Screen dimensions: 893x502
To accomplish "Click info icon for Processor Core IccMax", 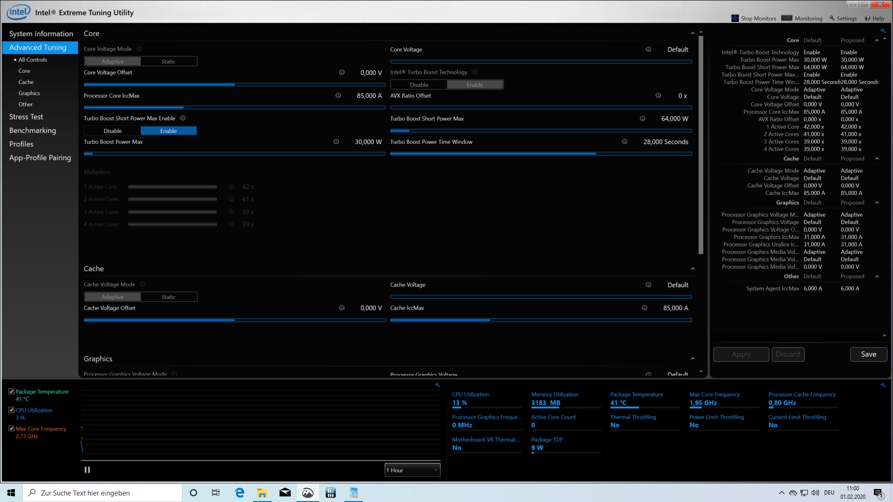I will (338, 95).
